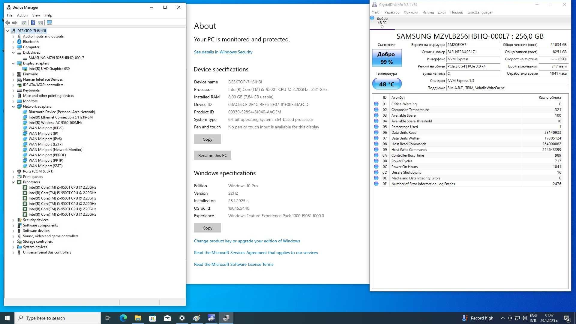Open See details in Windows Security link
576x324 pixels.
(223, 52)
